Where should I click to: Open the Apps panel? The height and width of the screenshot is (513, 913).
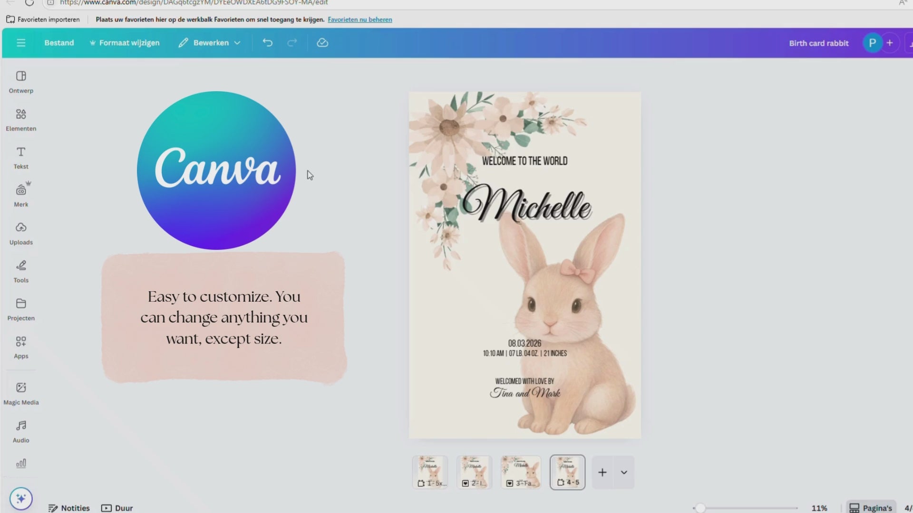(21, 348)
